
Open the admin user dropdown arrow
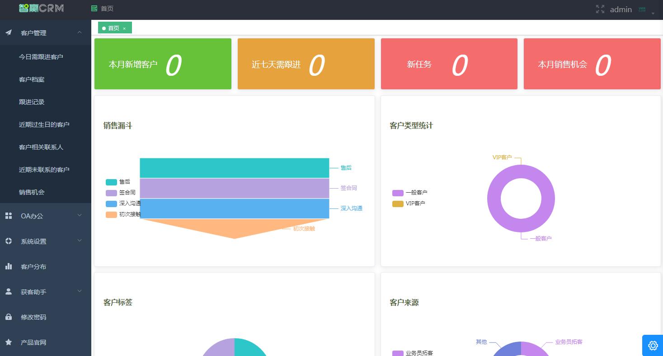click(x=653, y=14)
